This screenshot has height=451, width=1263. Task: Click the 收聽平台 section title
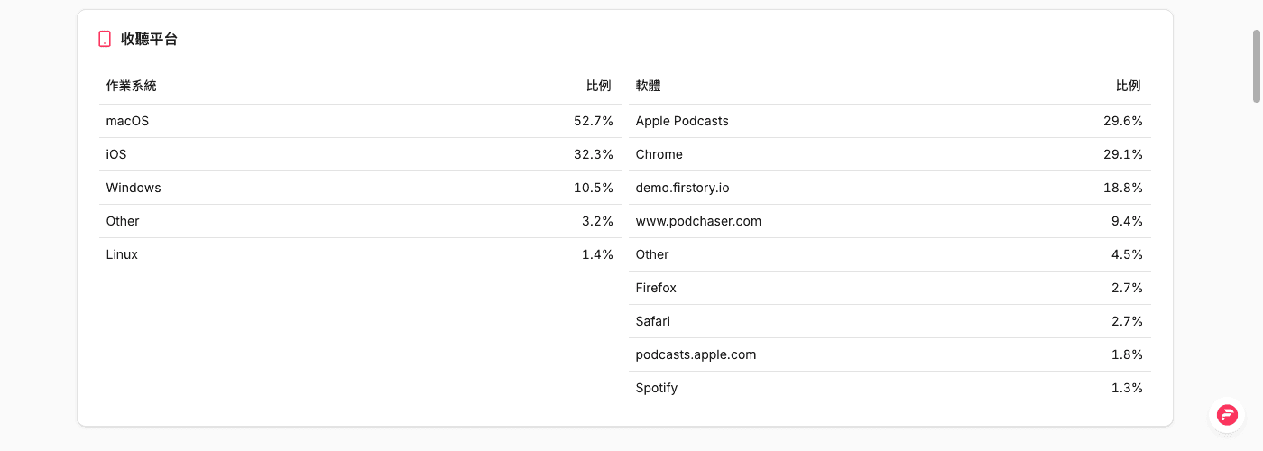[149, 39]
